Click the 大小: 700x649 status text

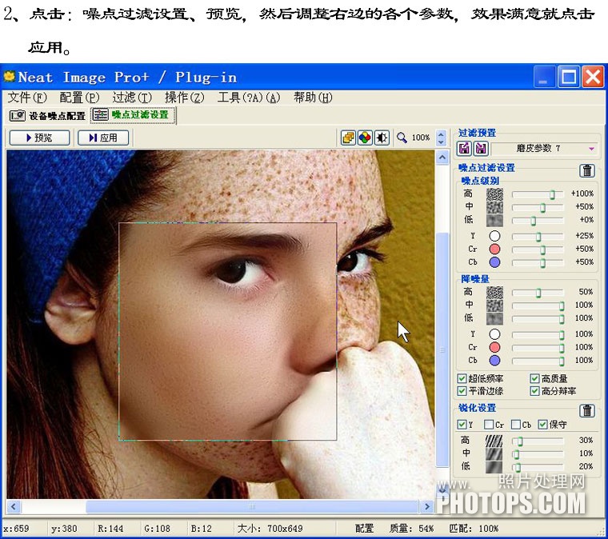click(270, 529)
